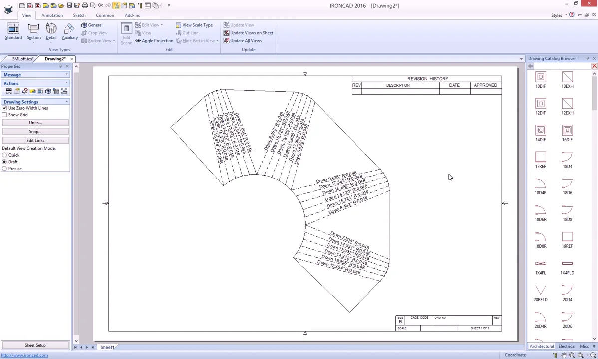Open the Sketch ribbon tab
Screen dimensions: 598x359
point(79,15)
